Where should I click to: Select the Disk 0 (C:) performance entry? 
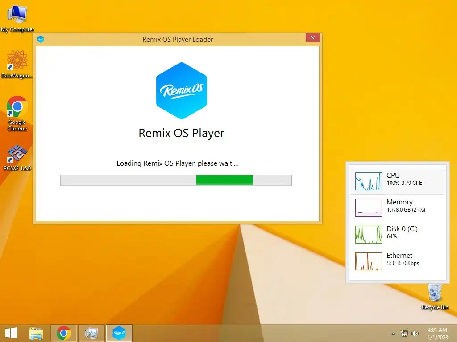coord(398,234)
